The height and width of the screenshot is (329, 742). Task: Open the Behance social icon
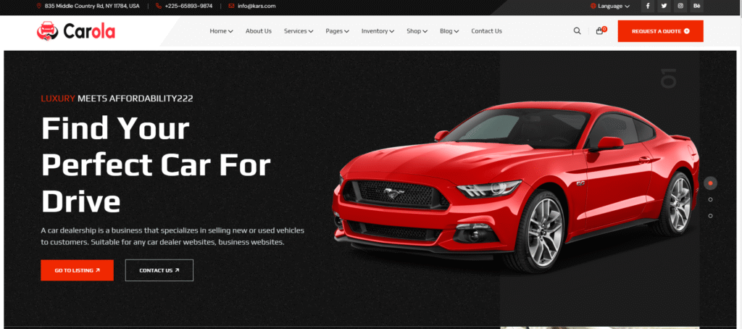click(x=697, y=6)
